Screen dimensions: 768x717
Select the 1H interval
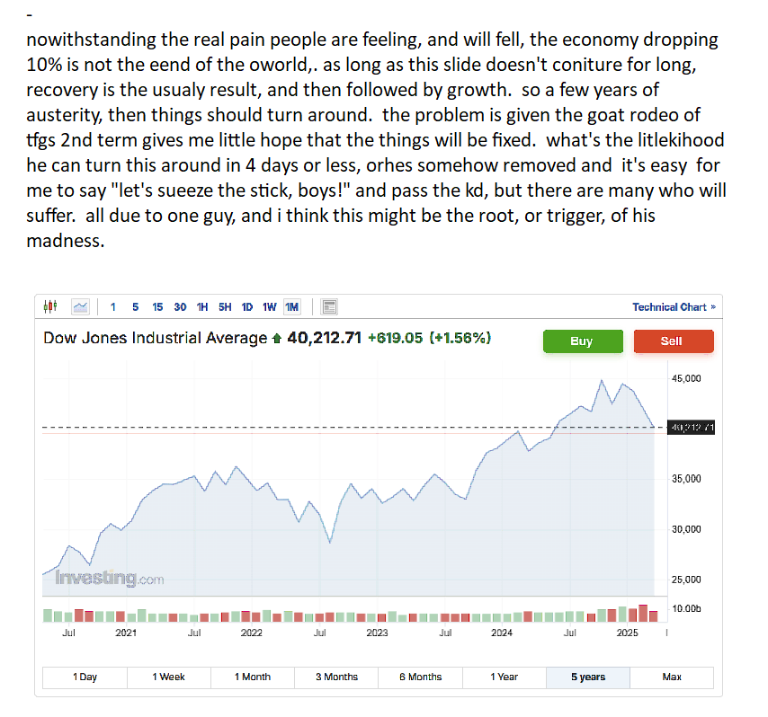coord(202,307)
